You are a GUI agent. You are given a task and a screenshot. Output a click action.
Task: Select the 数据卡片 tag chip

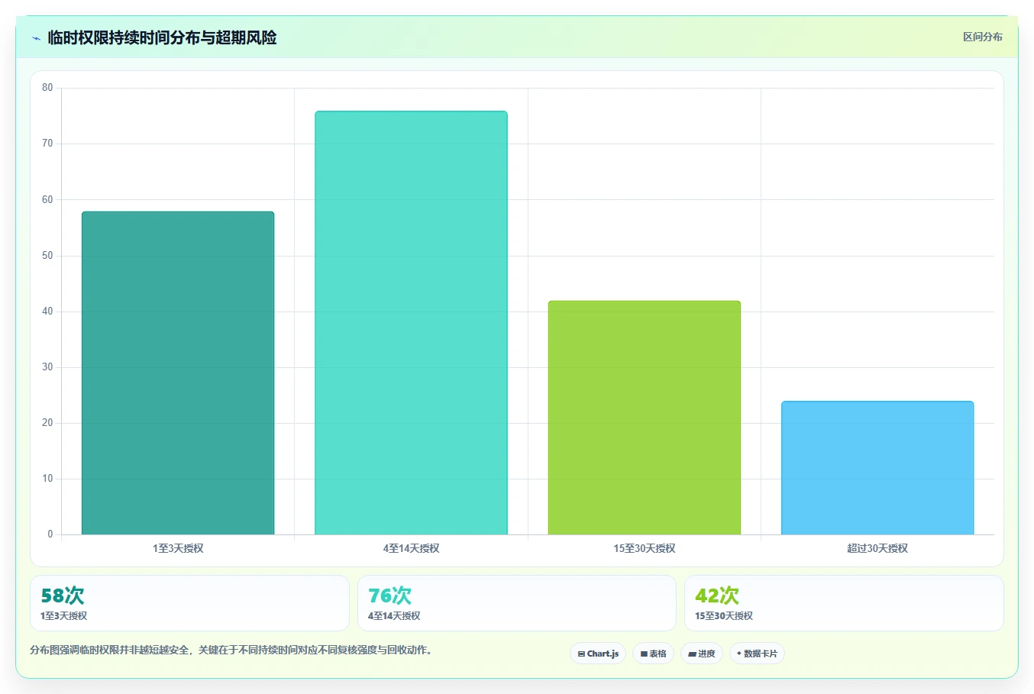(757, 654)
